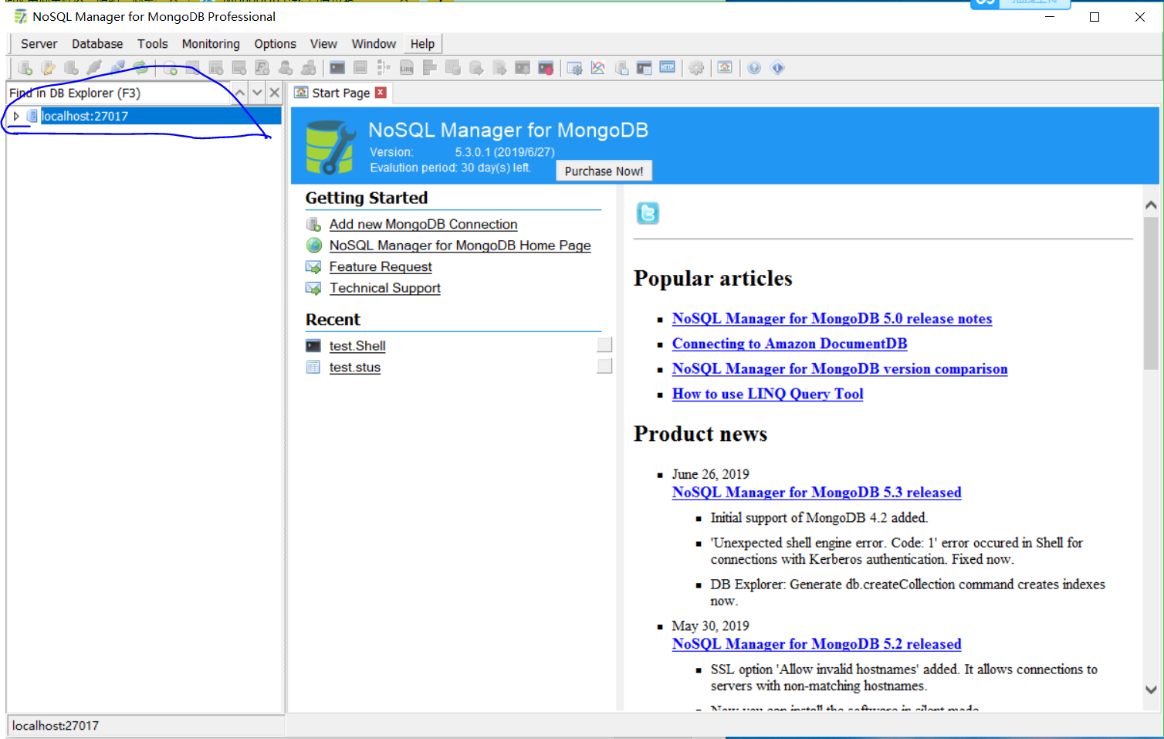Image resolution: width=1164 pixels, height=739 pixels.
Task: Open options via the gear toolbar icon
Action: 696,68
